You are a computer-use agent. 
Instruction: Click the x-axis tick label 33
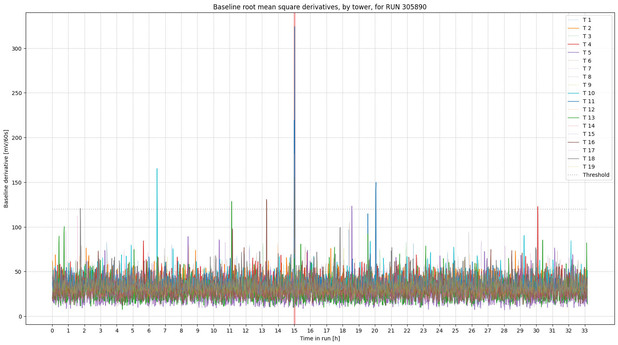584,331
